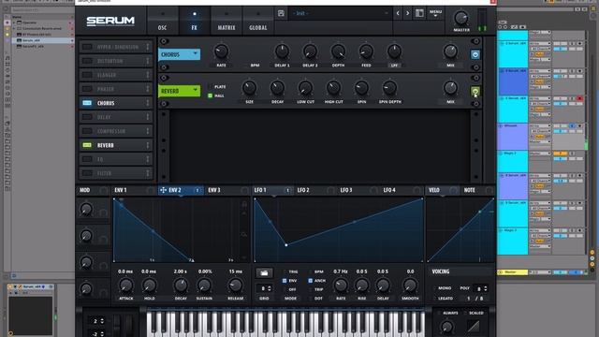Click the first mod macro knob
599x337 pixels.
click(x=86, y=209)
